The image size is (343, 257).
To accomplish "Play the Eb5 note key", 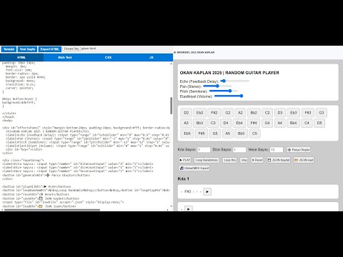I will pos(187,133).
